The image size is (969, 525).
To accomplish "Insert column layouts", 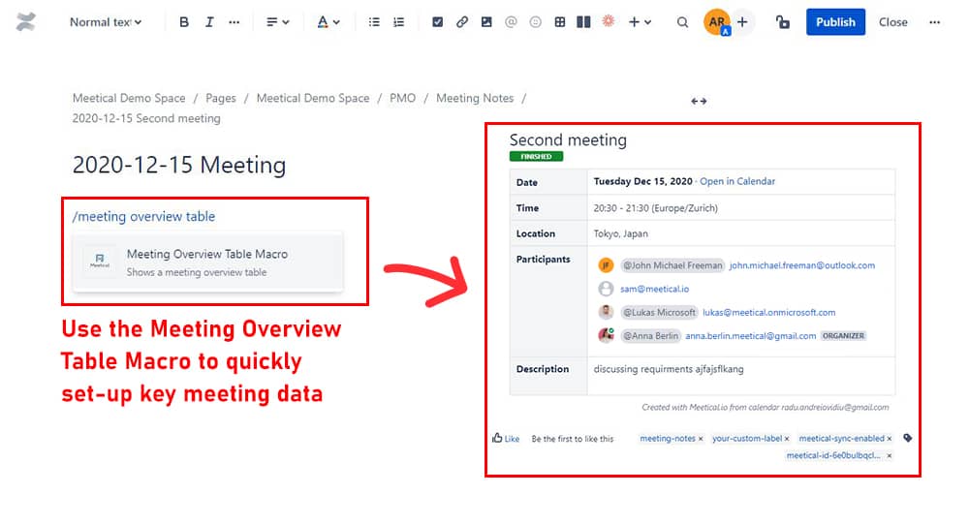I will click(x=583, y=22).
